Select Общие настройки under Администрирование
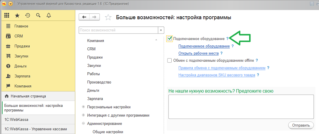The image size is (319, 134). tap(108, 132)
